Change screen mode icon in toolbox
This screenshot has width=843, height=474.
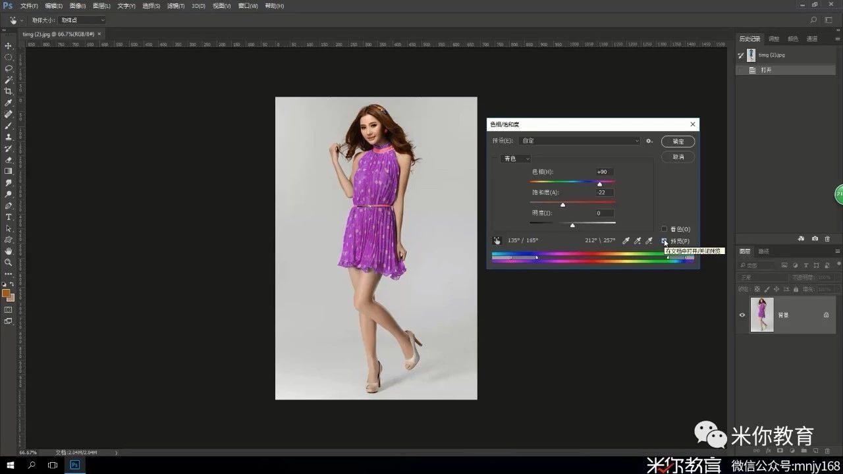pos(9,321)
